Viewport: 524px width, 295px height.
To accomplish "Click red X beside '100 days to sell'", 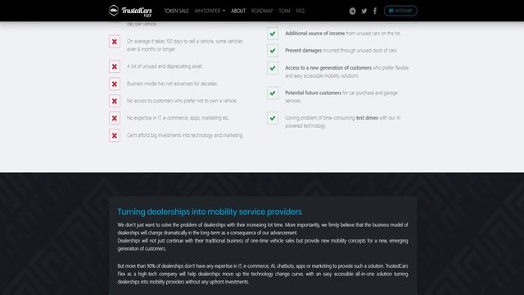I will click(115, 42).
